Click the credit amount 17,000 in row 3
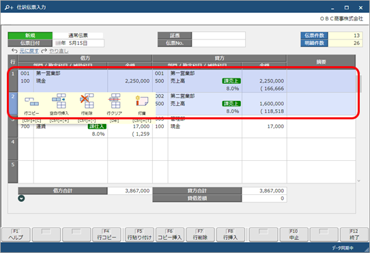 click(275, 126)
